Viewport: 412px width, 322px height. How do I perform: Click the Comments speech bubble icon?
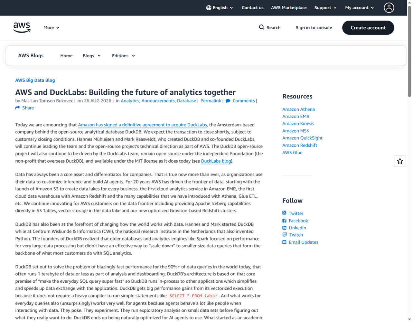pos(228,101)
